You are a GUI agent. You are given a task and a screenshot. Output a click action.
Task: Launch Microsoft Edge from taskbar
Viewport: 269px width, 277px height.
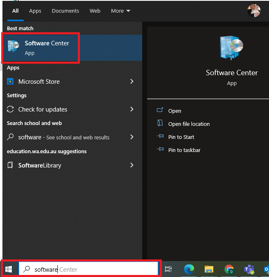click(189, 269)
